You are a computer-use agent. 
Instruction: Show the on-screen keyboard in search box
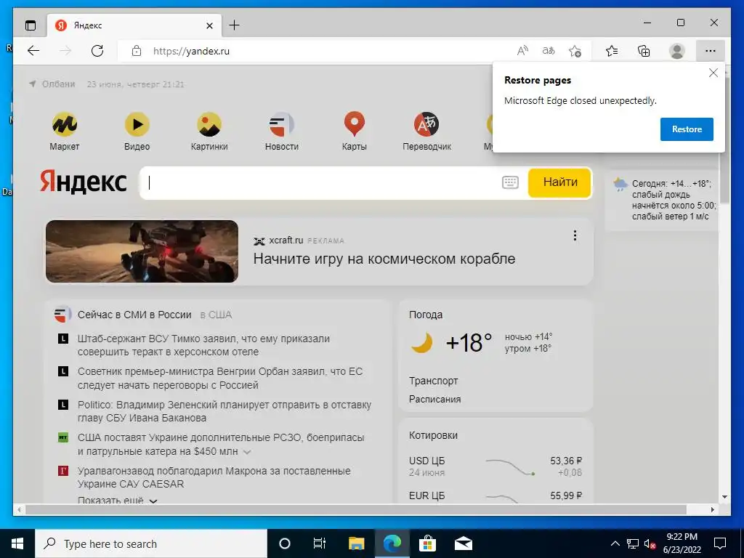pyautogui.click(x=510, y=182)
